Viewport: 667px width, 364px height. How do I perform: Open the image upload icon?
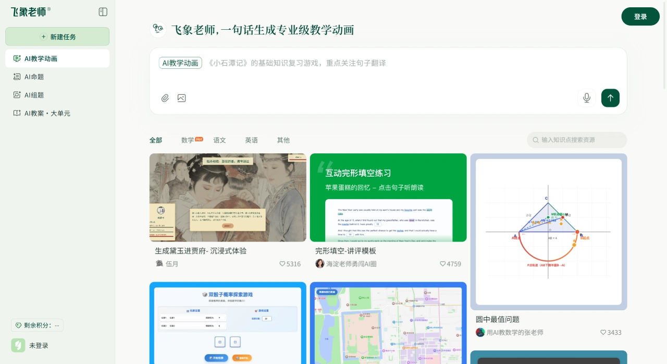coord(181,98)
